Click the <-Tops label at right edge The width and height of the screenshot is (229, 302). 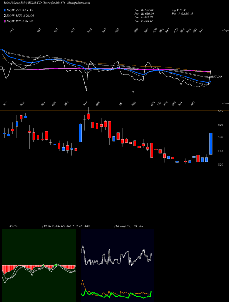[225, 31]
